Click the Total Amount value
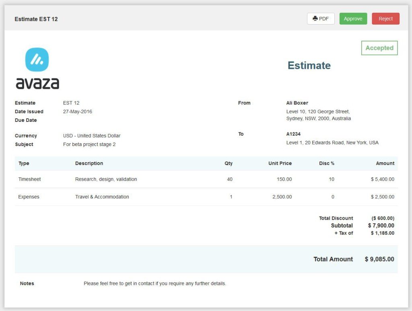The height and width of the screenshot is (311, 412). (380, 259)
